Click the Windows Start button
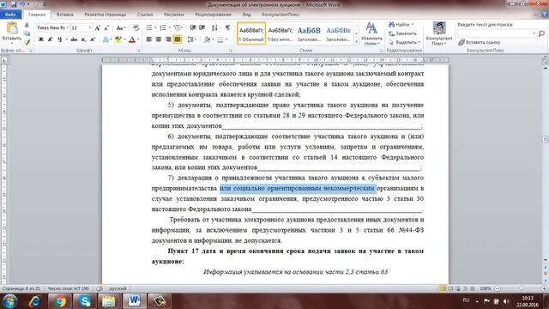Viewport: 549px width, 309px height. pos(9,301)
